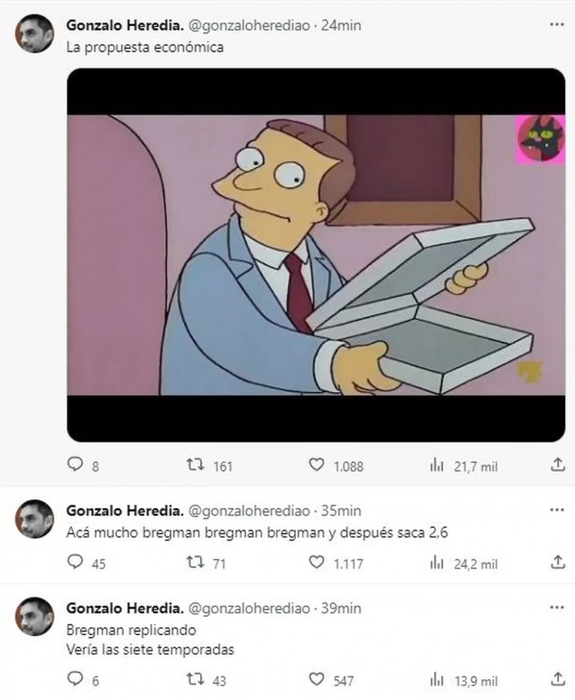Reply to the "La propuesta económica" tweet
The width and height of the screenshot is (575, 700).
click(x=76, y=465)
